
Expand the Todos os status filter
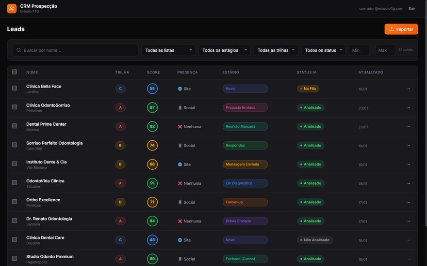click(x=324, y=50)
